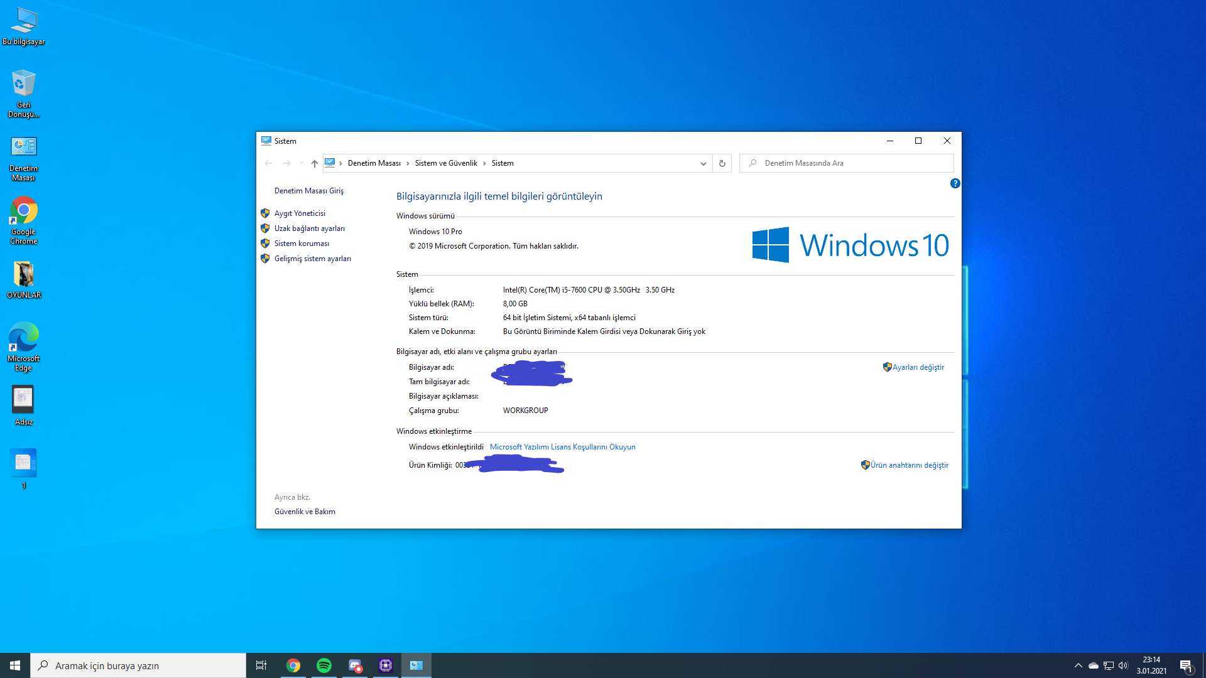Image resolution: width=1206 pixels, height=678 pixels.
Task: Click Ürün anahtarını değiştir link
Action: (909, 465)
